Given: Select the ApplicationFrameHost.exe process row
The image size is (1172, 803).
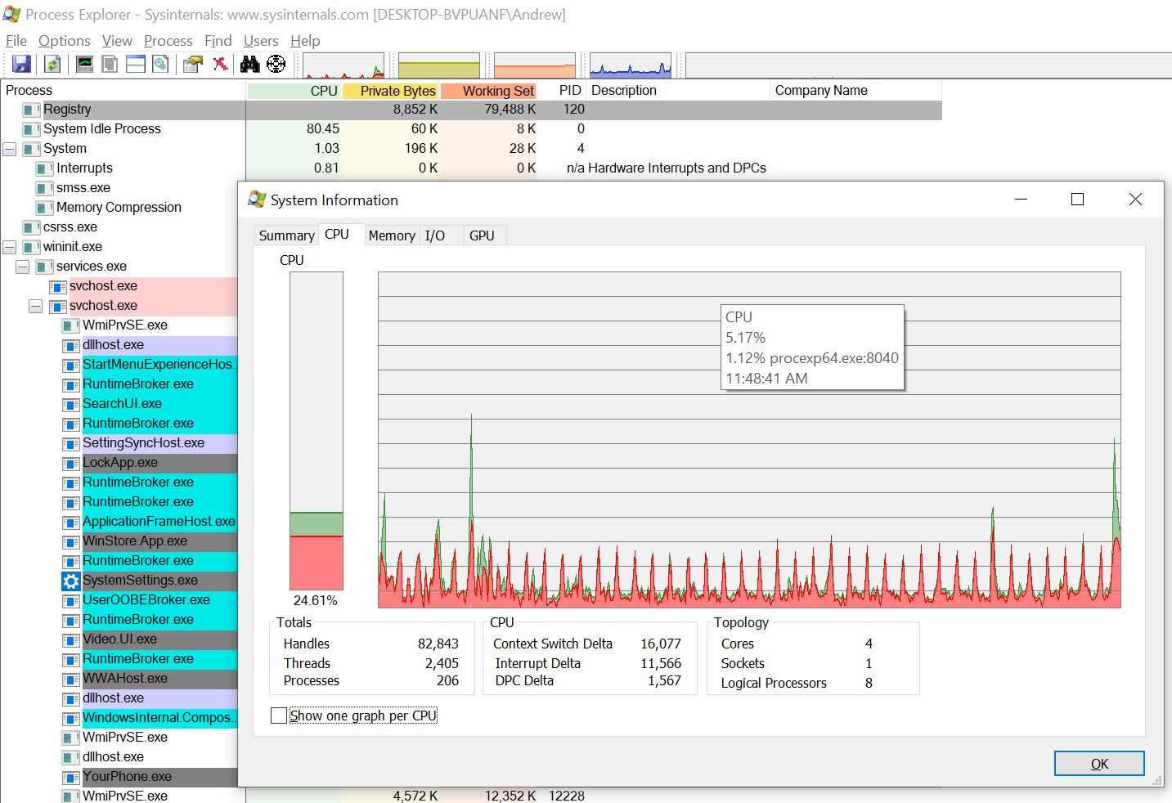Looking at the screenshot, I should pyautogui.click(x=149, y=522).
